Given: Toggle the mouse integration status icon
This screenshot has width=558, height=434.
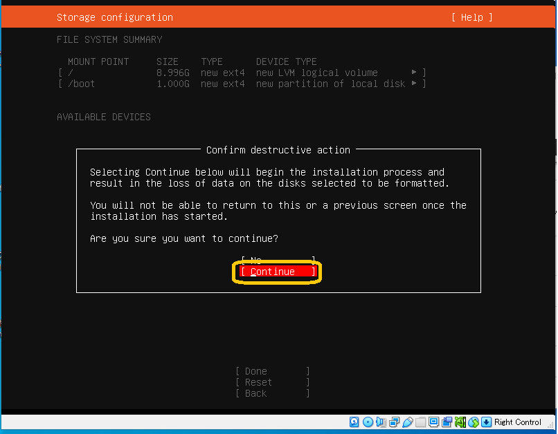Looking at the screenshot, I should pyautogui.click(x=473, y=422).
